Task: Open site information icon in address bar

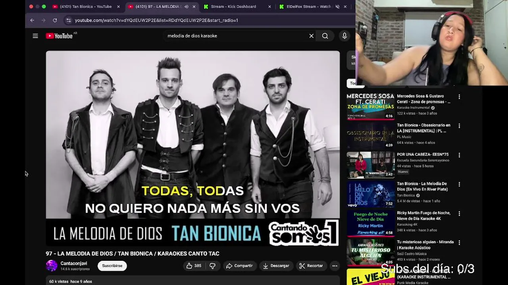Action: (69, 20)
